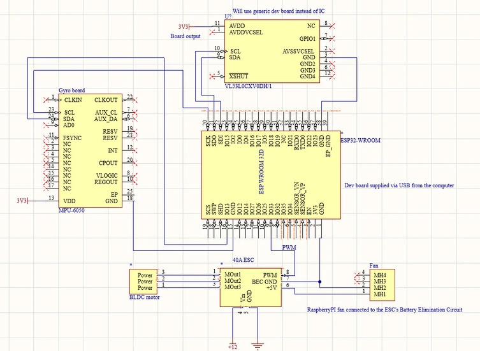Image resolution: width=480 pixels, height=351 pixels.
Task: Select the MPU-6050 part label
Action: [71, 211]
